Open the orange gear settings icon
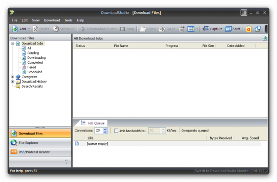277x182 pixels. click(248, 29)
